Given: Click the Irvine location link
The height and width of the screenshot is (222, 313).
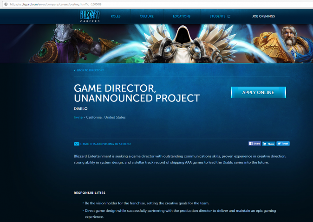Looking at the screenshot, I should click(x=78, y=117).
